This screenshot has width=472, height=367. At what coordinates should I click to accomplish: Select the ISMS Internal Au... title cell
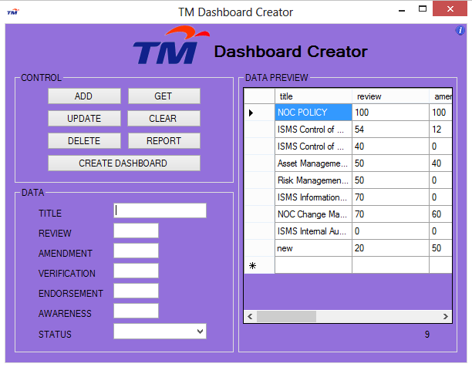313,231
